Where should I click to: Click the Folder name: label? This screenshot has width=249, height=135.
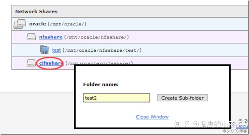pyautogui.click(x=101, y=84)
